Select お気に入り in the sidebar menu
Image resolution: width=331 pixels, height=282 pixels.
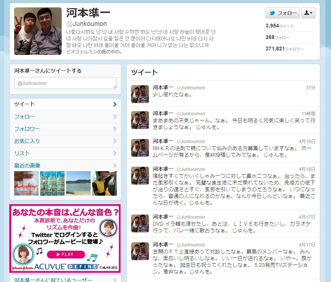(x=65, y=141)
